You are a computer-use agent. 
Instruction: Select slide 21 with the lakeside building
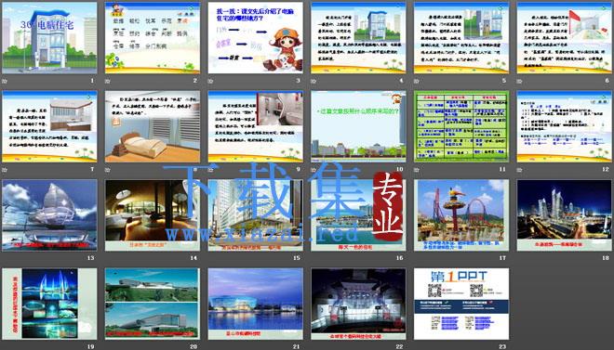(255, 304)
